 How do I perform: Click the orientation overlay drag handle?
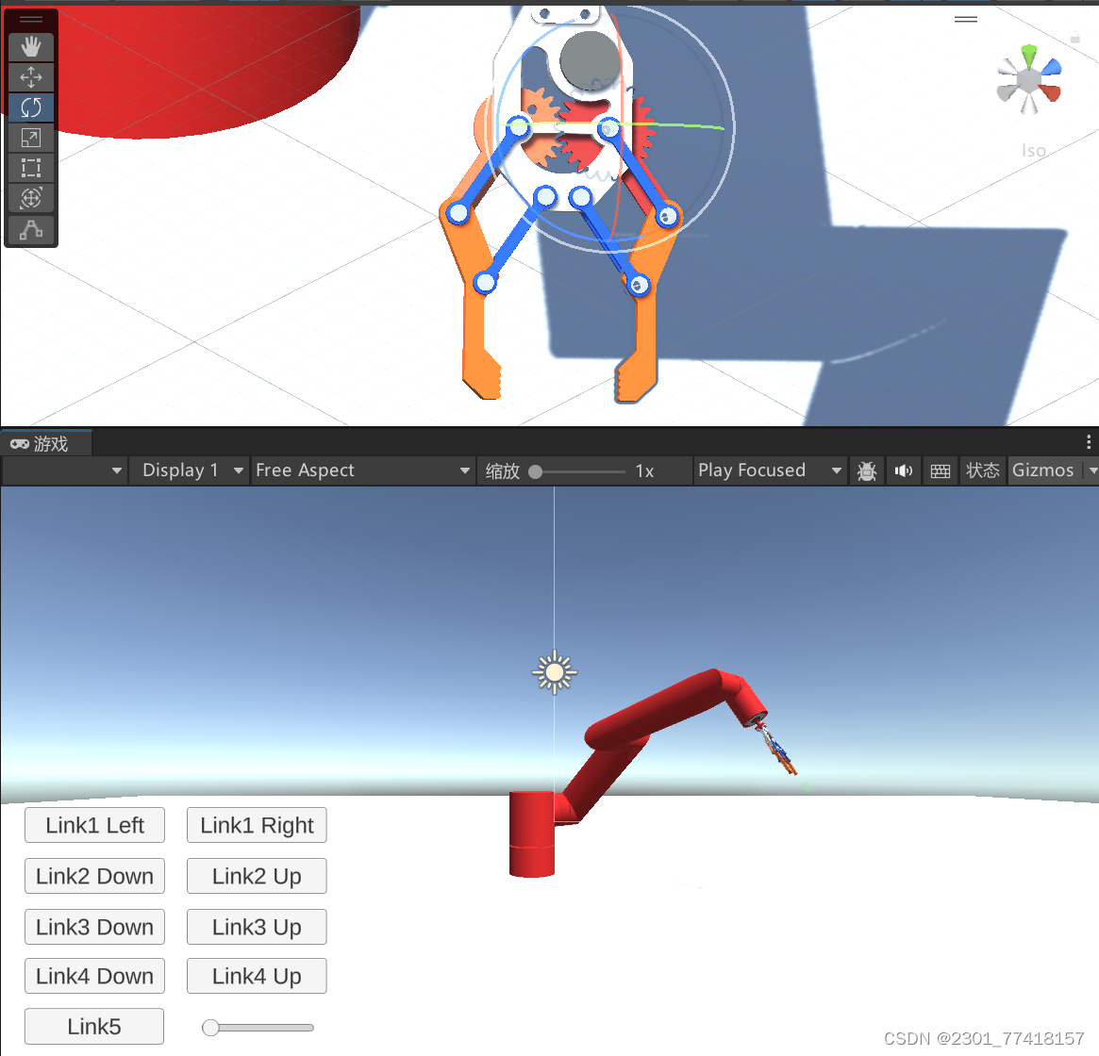[x=966, y=19]
